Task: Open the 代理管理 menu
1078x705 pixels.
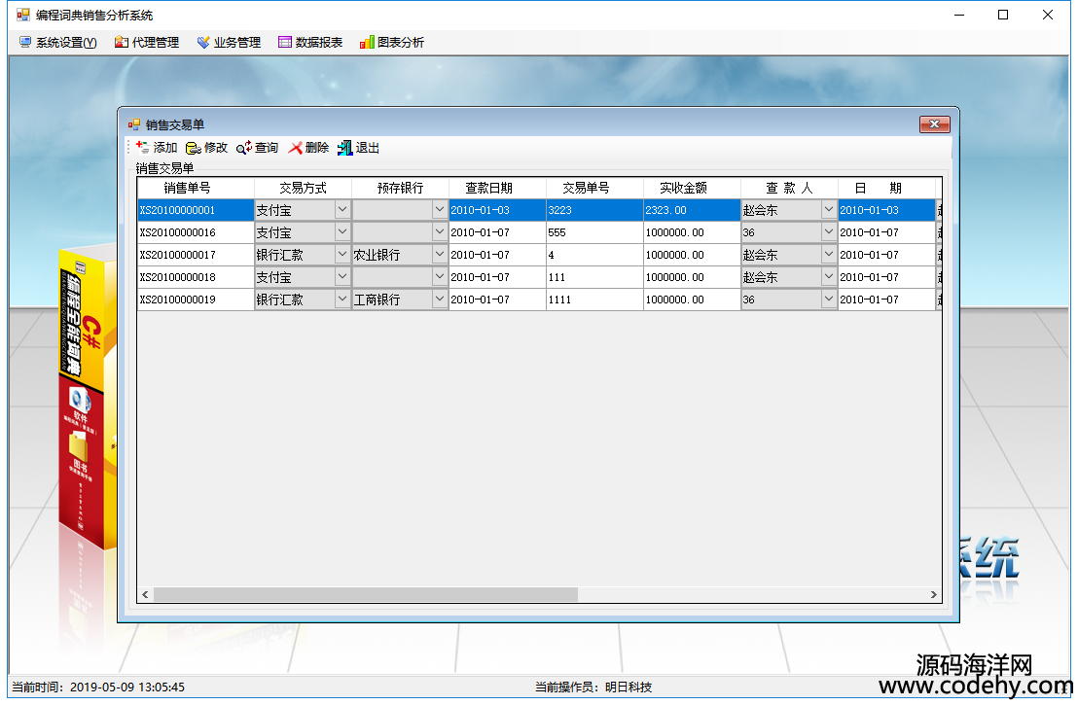Action: point(146,43)
